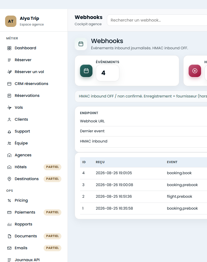This screenshot has width=207, height=262.
Task: Click the Vols airplane icon
Action: (x=9, y=108)
